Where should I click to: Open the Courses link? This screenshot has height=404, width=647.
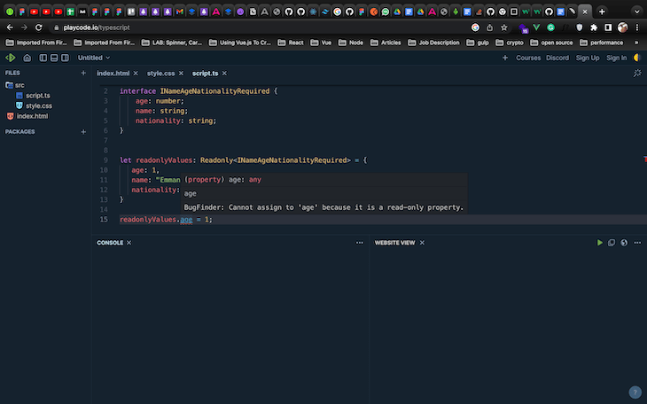click(528, 58)
